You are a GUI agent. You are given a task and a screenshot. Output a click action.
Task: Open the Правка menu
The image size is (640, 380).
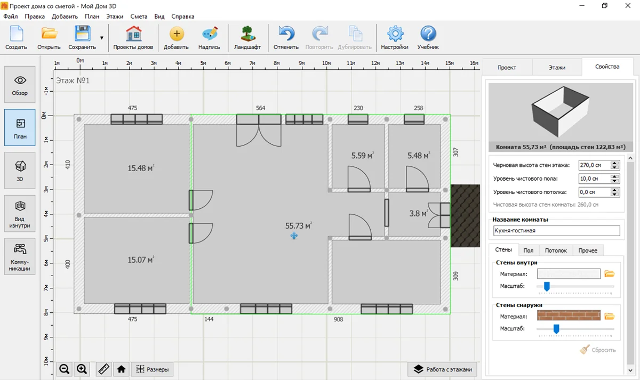tap(35, 17)
